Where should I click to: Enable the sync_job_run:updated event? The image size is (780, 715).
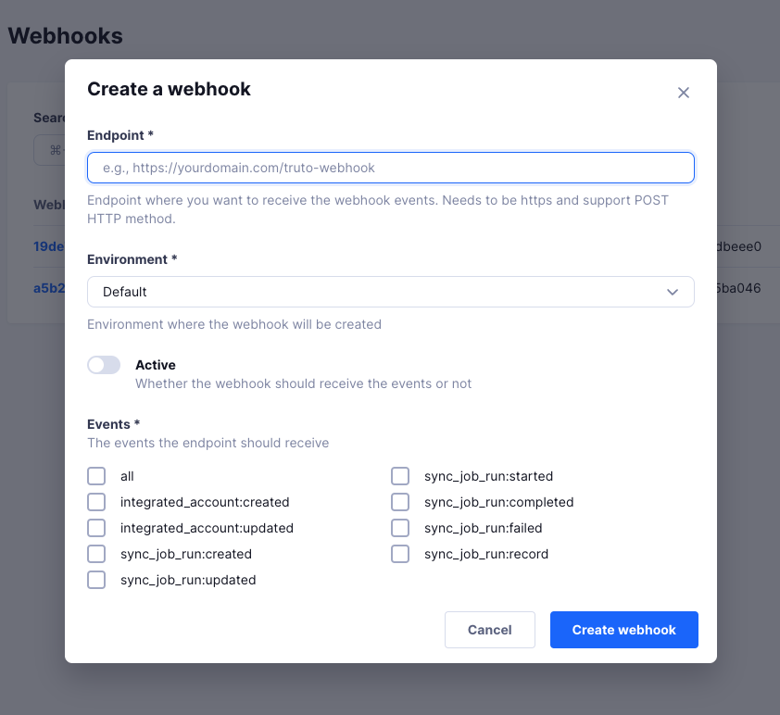(96, 579)
